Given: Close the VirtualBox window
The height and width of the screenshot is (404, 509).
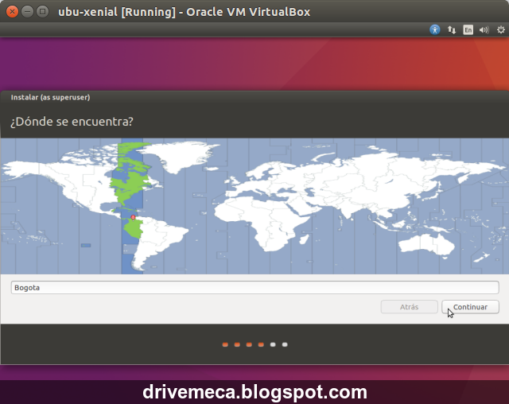Looking at the screenshot, I should click(x=13, y=12).
